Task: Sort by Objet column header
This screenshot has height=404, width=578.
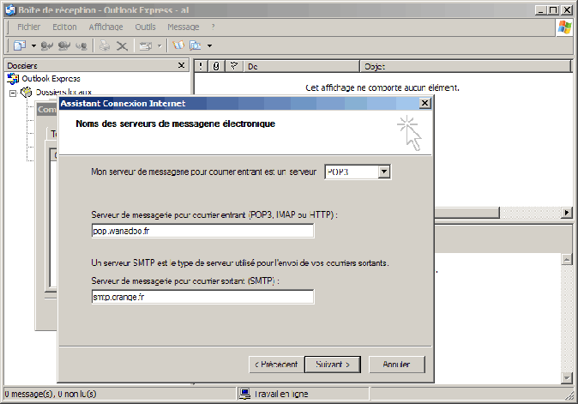Action: click(466, 66)
